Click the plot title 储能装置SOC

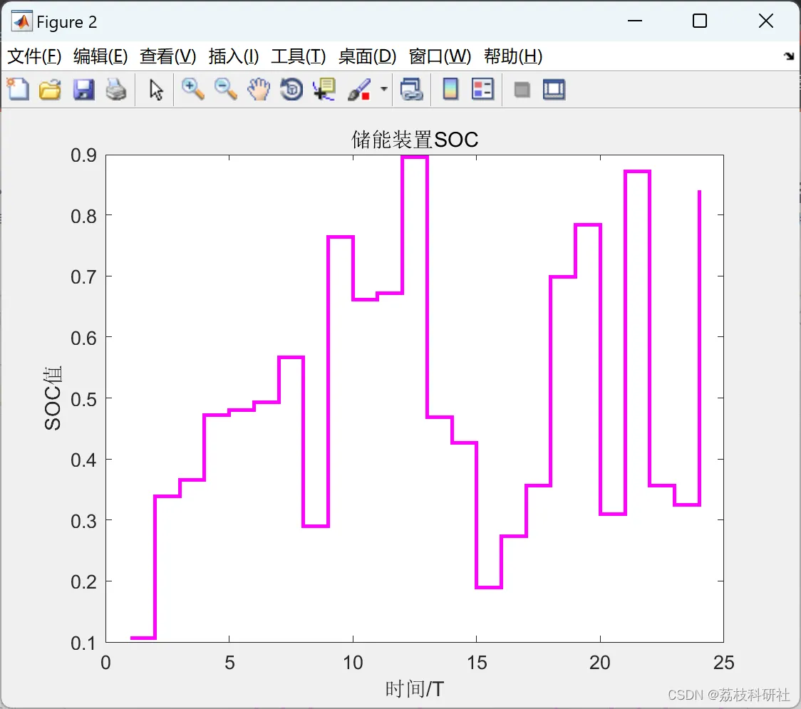(415, 140)
